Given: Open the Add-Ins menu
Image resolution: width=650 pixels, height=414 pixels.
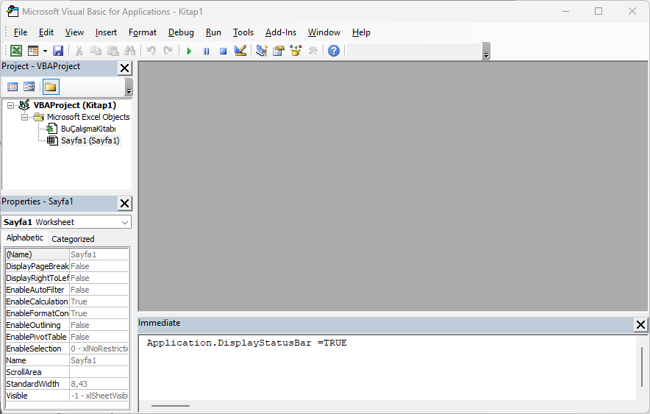Looking at the screenshot, I should point(281,32).
